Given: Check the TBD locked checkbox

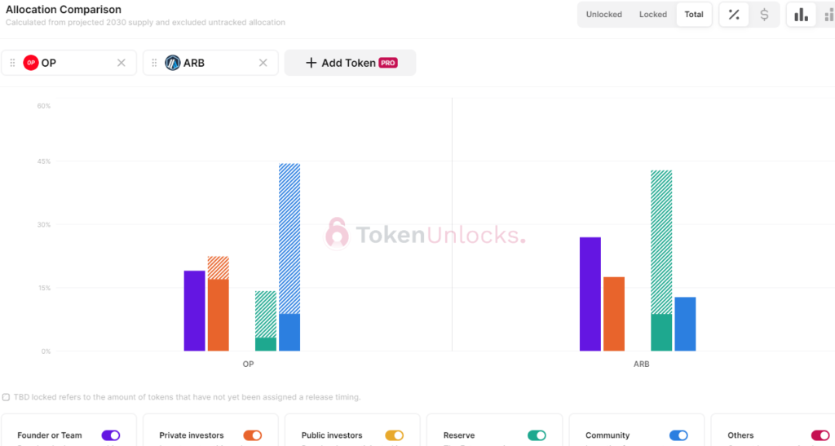Looking at the screenshot, I should tap(7, 397).
